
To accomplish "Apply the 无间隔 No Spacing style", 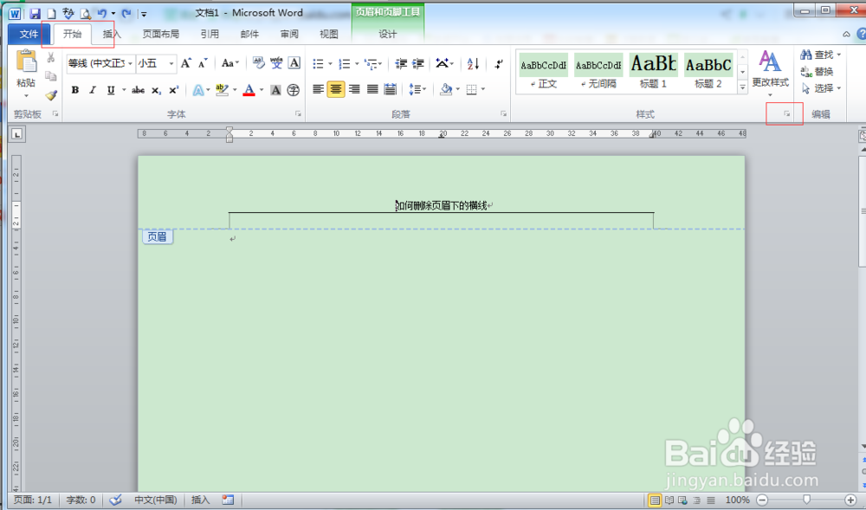I will coord(598,72).
